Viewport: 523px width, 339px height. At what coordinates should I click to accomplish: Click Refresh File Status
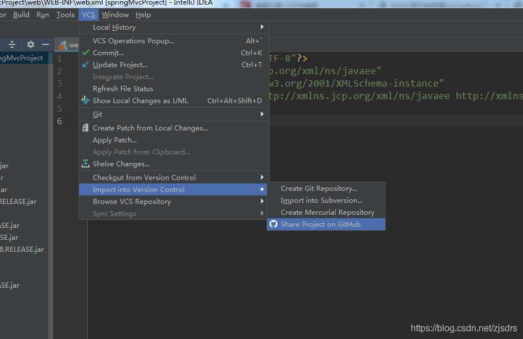174,89
